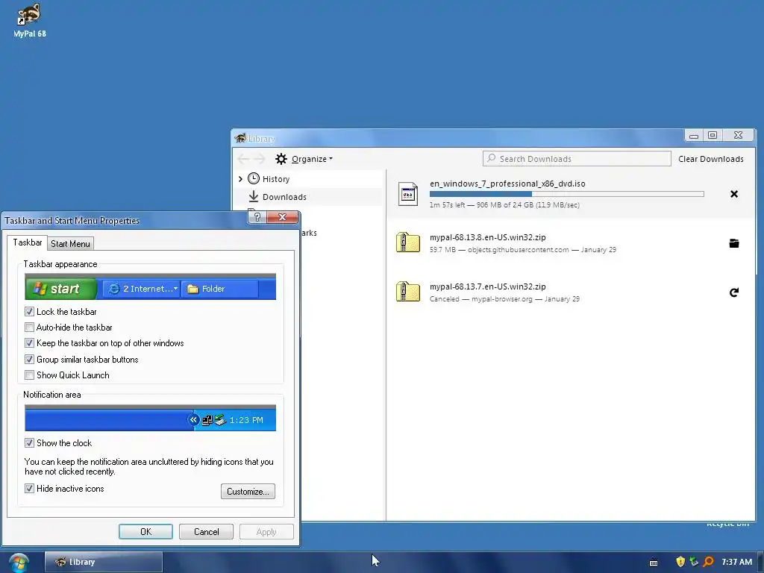
Task: Click the Library taskbar button
Action: click(104, 562)
